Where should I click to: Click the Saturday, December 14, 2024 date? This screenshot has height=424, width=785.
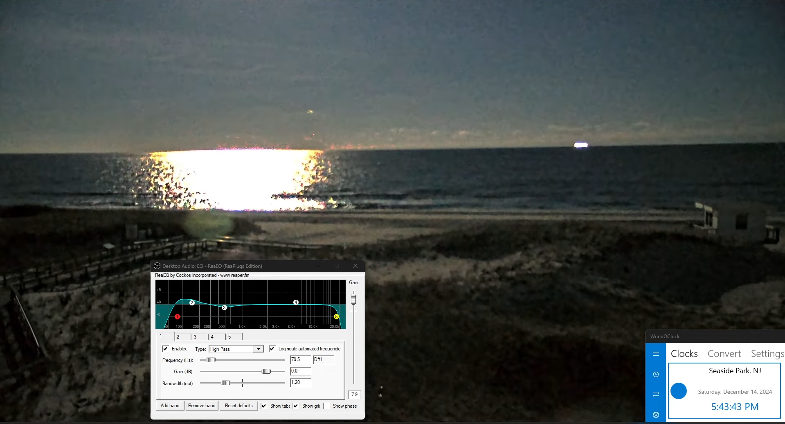(x=735, y=392)
